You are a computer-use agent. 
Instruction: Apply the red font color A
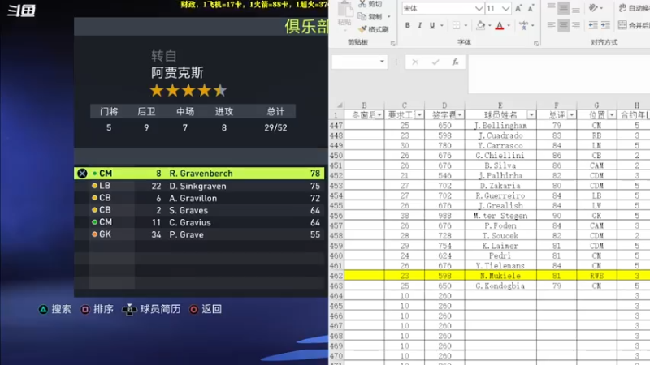coord(500,25)
